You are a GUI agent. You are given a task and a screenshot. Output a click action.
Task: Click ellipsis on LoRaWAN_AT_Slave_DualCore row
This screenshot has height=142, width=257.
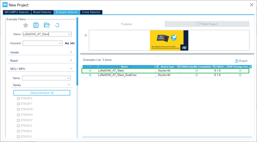(x=156, y=75)
